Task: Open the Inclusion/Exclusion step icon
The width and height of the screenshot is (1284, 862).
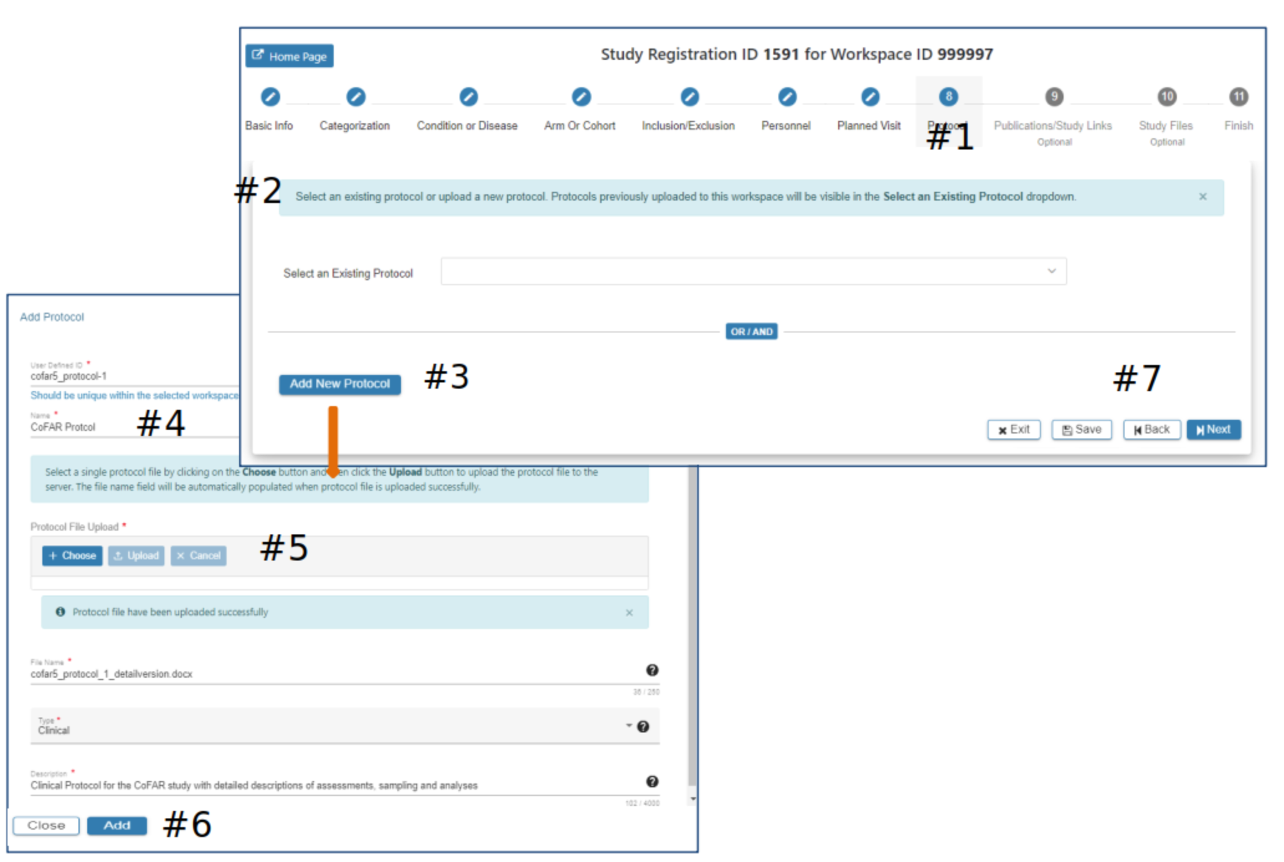Action: pos(689,97)
